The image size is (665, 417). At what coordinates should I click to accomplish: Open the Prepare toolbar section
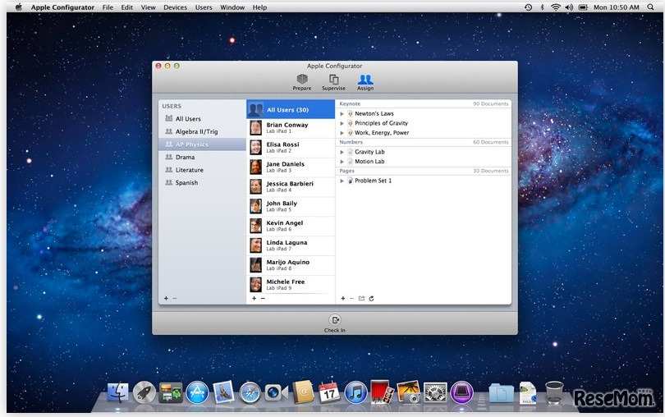[x=302, y=82]
